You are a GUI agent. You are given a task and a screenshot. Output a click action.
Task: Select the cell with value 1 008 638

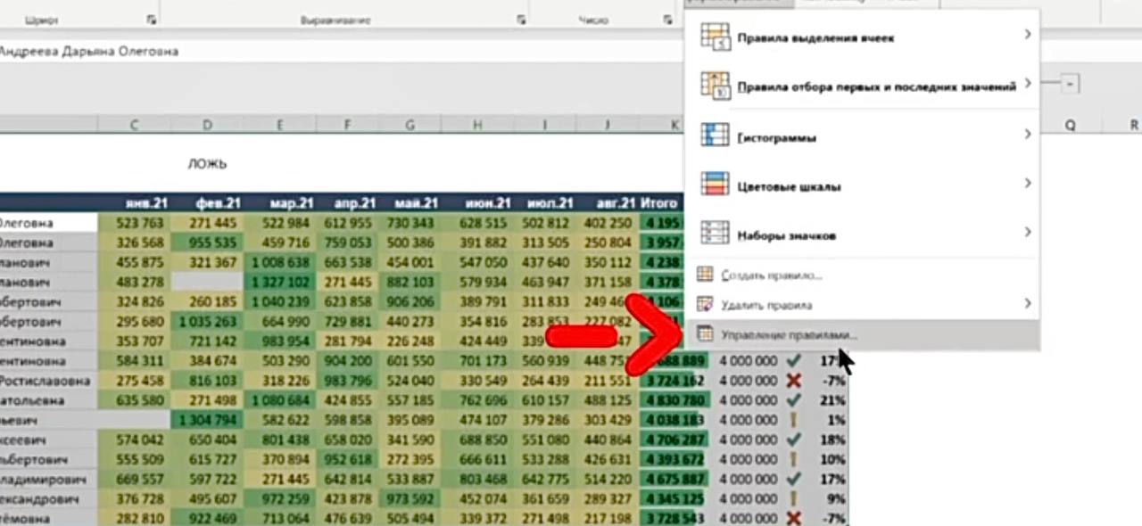pyautogui.click(x=279, y=262)
